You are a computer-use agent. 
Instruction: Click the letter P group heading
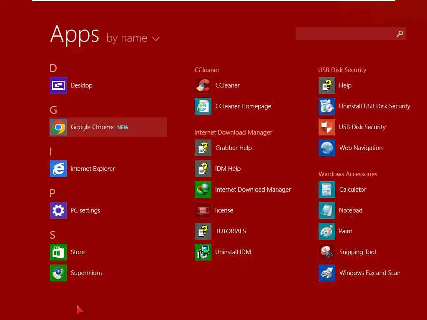(x=53, y=193)
